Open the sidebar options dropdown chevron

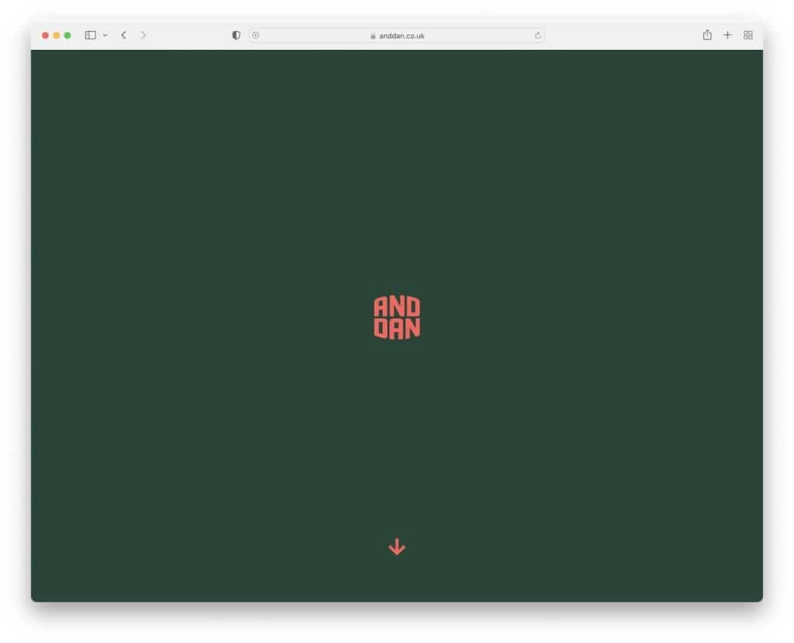point(105,36)
